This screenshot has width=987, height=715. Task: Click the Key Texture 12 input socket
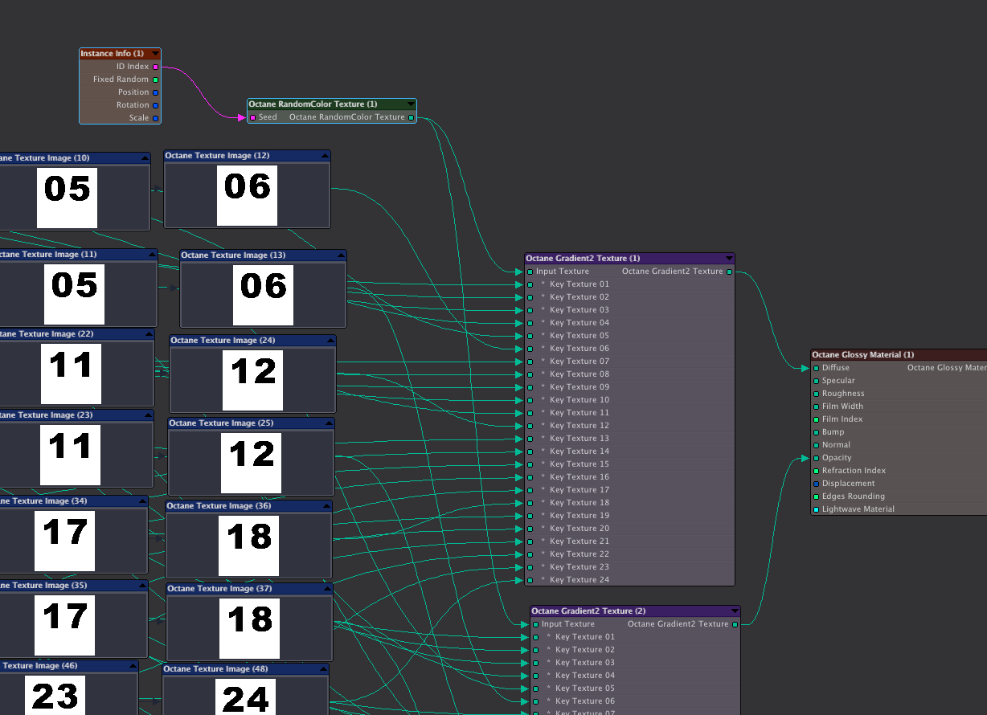click(530, 426)
